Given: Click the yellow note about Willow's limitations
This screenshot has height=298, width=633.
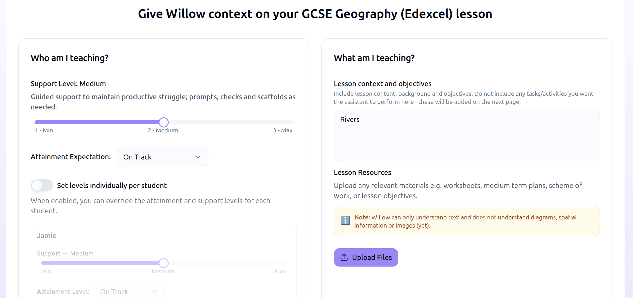Looking at the screenshot, I should pyautogui.click(x=466, y=221).
